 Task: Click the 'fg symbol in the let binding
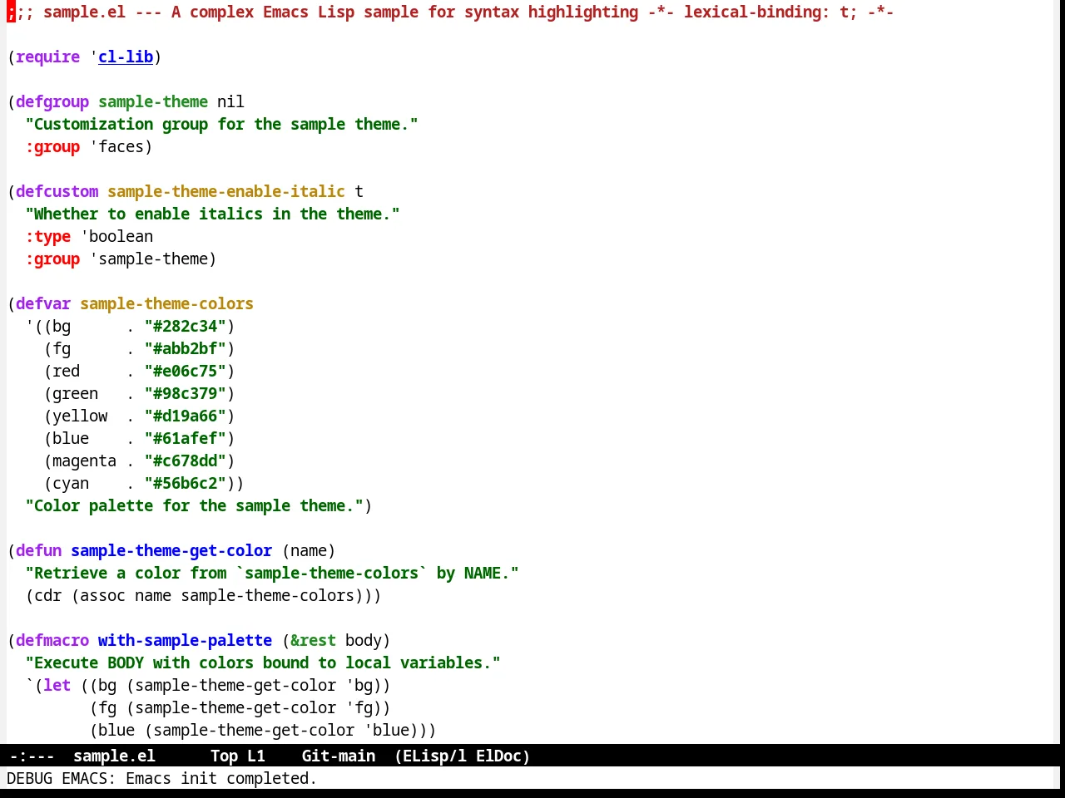[x=359, y=707]
